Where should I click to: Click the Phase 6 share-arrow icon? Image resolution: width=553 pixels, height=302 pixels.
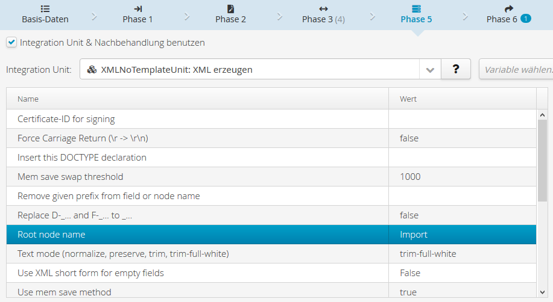pos(508,8)
